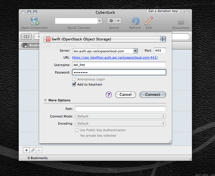
Task: Click the Port number field
Action: 160,51
